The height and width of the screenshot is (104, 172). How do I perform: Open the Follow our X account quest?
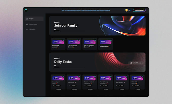pyautogui.click(x=58, y=44)
